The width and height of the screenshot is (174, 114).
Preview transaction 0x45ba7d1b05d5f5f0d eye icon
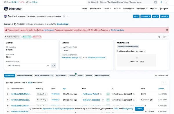click(x=8, y=94)
